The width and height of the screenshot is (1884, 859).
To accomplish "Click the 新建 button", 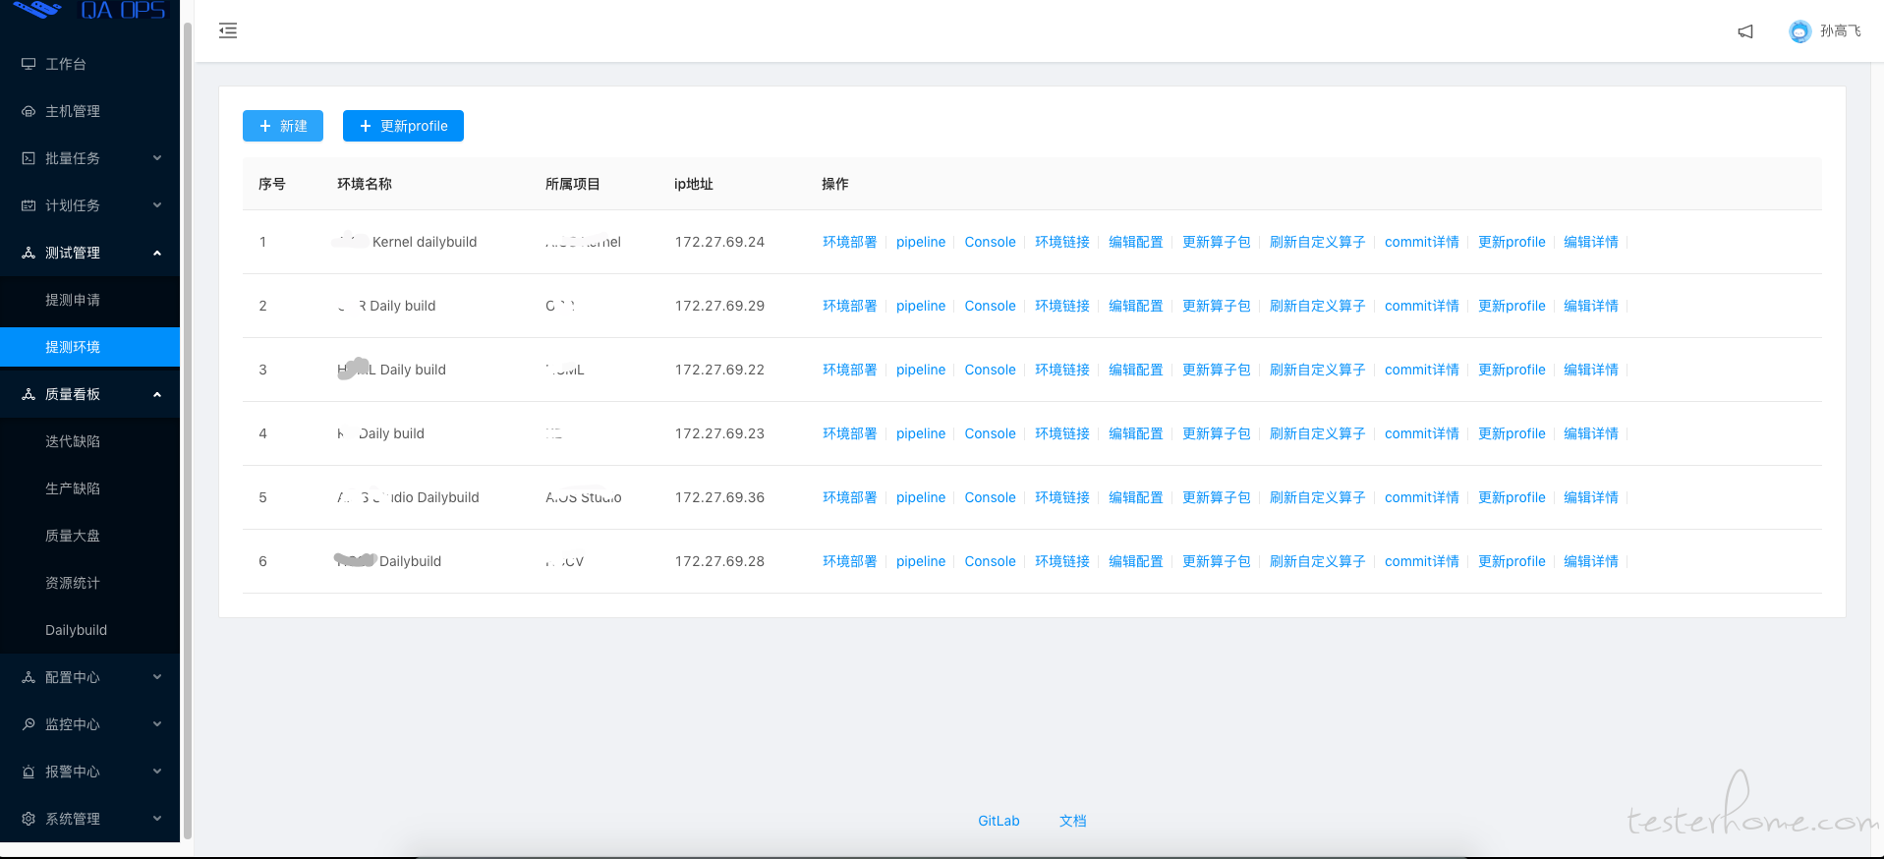I will [283, 126].
